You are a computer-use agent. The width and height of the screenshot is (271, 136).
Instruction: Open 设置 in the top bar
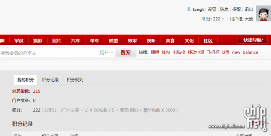(x=212, y=9)
